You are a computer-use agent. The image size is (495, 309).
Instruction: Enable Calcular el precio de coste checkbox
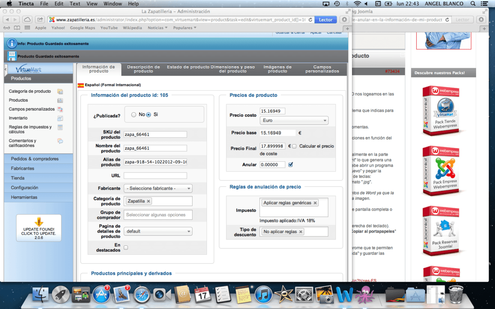coord(294,146)
